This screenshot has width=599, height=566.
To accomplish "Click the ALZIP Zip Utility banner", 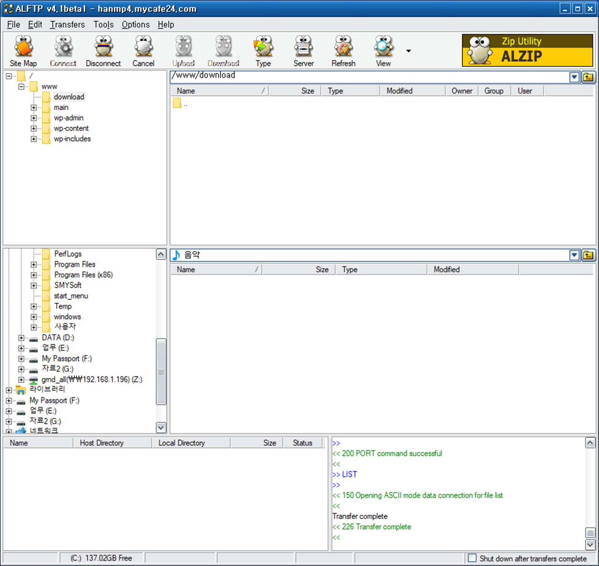I will (x=527, y=51).
